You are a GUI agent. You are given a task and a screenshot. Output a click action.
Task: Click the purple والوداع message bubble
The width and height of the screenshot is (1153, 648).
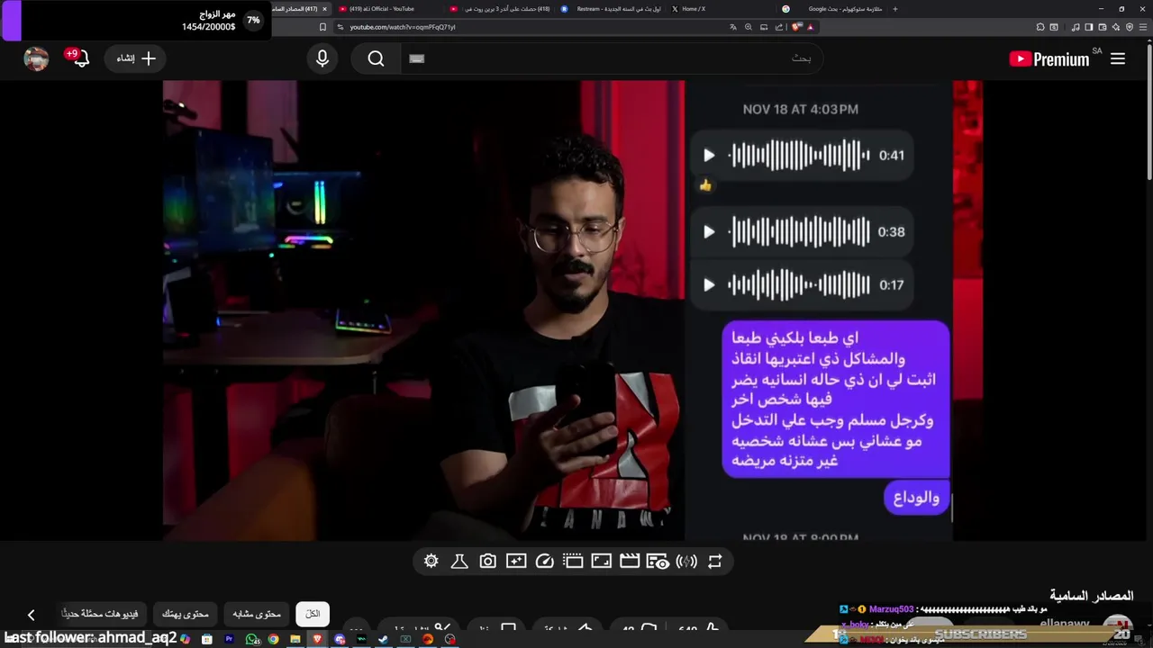(x=915, y=498)
